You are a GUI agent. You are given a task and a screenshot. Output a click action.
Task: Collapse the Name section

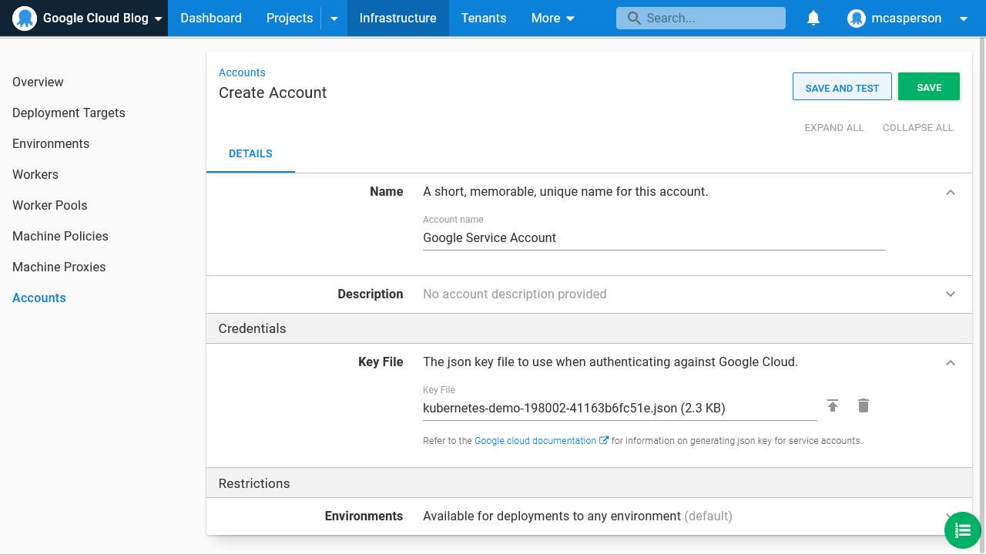click(x=950, y=192)
